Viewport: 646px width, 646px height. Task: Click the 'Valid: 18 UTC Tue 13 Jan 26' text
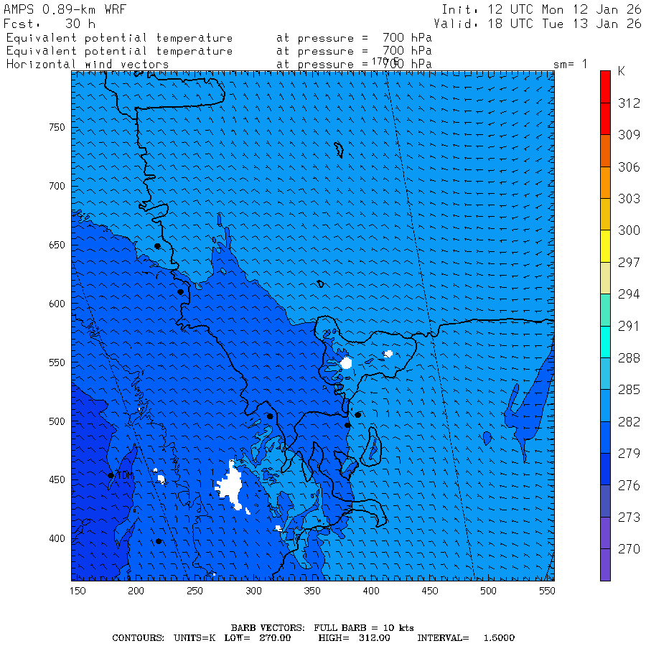click(x=537, y=24)
